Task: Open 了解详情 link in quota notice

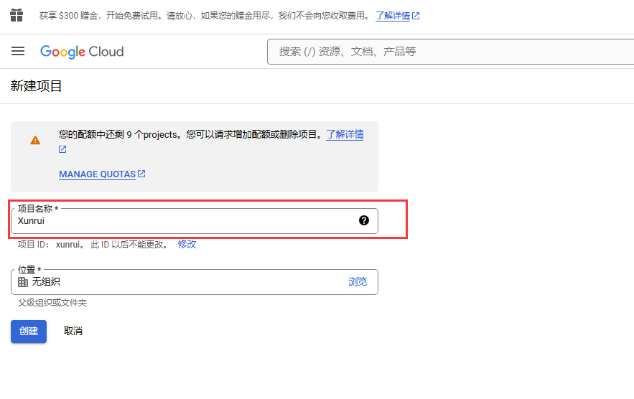Action: (x=345, y=134)
